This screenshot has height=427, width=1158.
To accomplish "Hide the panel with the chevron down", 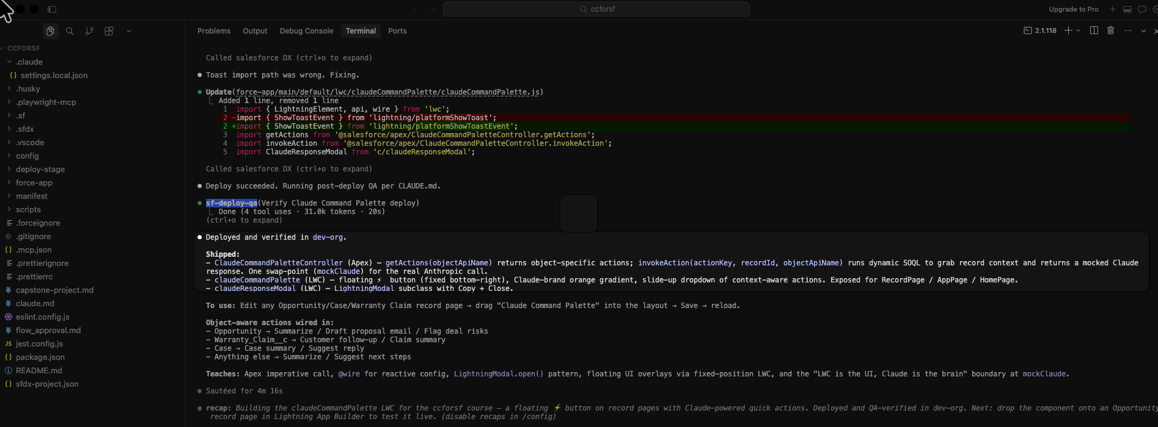I will [1143, 30].
